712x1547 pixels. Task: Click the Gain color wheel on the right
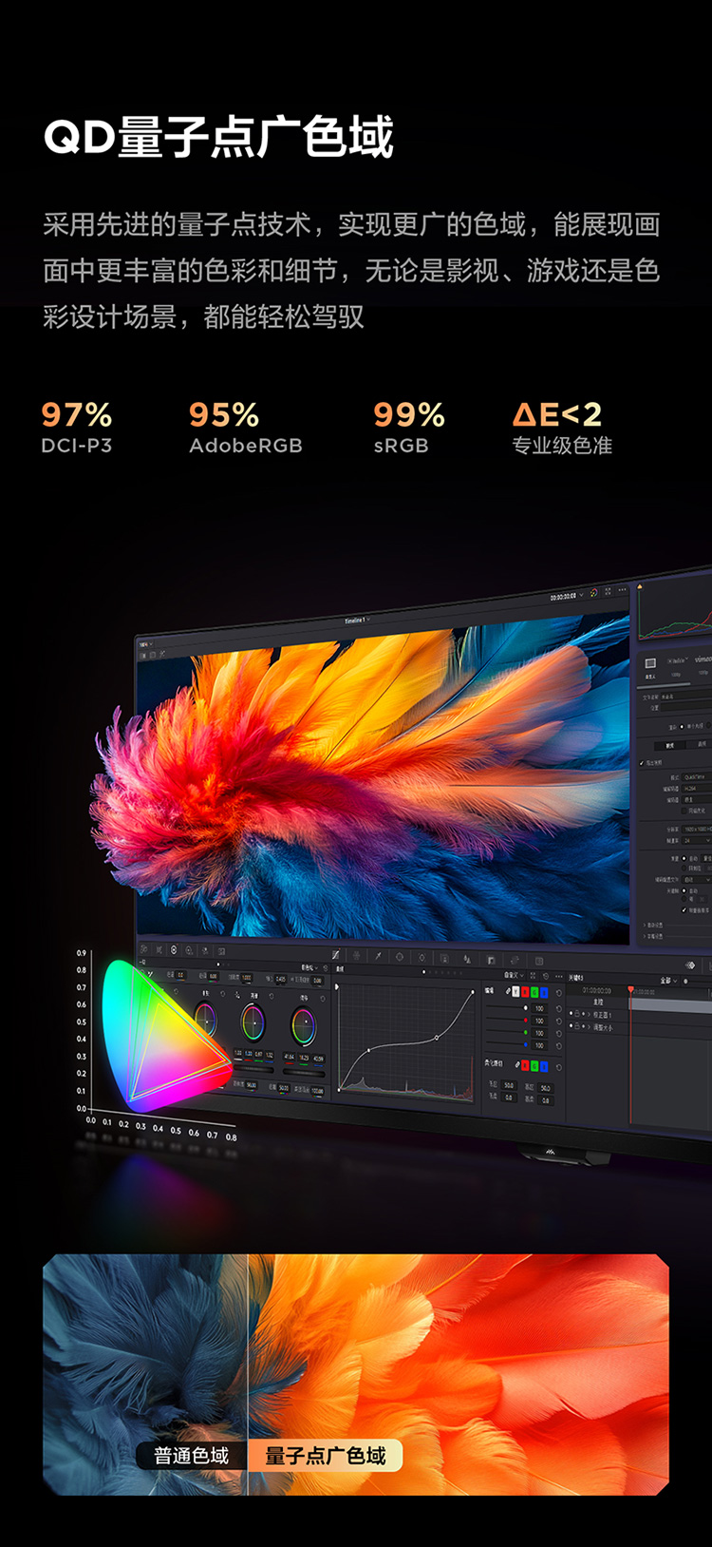303,1025
